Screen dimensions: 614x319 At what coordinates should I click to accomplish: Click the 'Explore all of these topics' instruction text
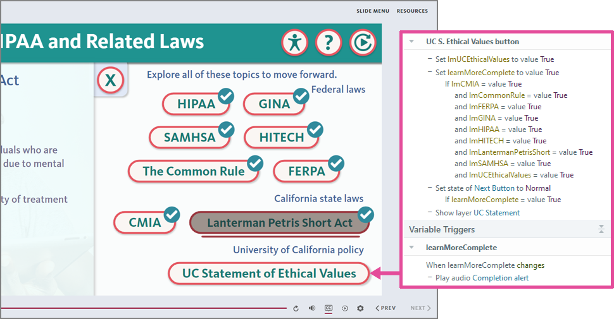coord(242,75)
